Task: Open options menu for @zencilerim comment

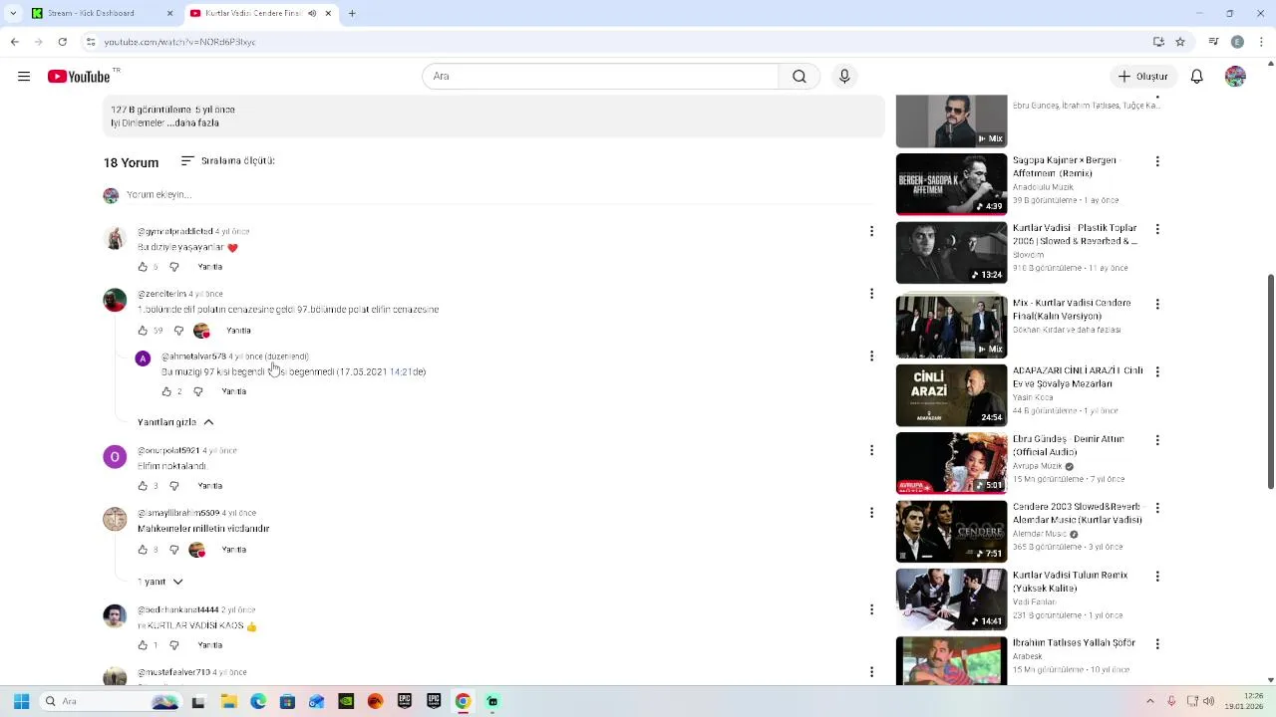Action: click(871, 294)
